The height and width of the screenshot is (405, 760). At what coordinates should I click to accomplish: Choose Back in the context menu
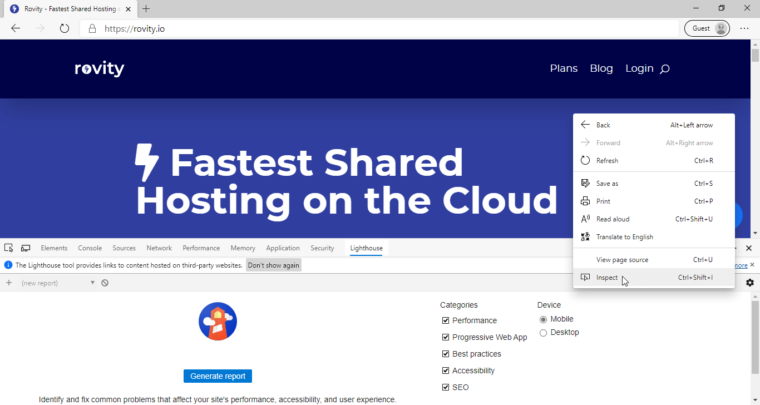[654, 125]
